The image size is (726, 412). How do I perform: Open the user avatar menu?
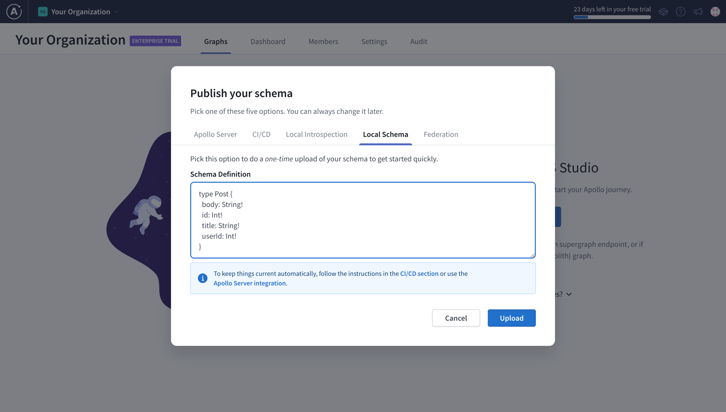[715, 12]
